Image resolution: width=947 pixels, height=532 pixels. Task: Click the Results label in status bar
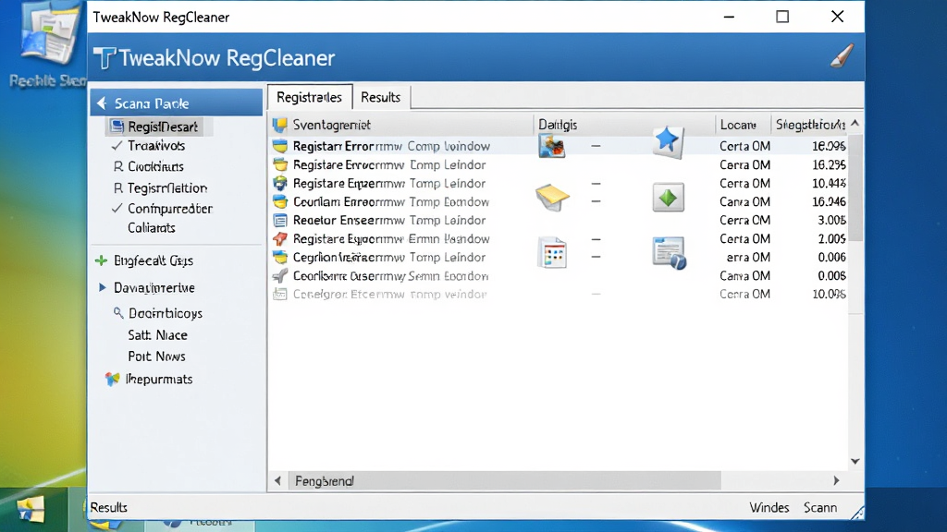tap(109, 507)
